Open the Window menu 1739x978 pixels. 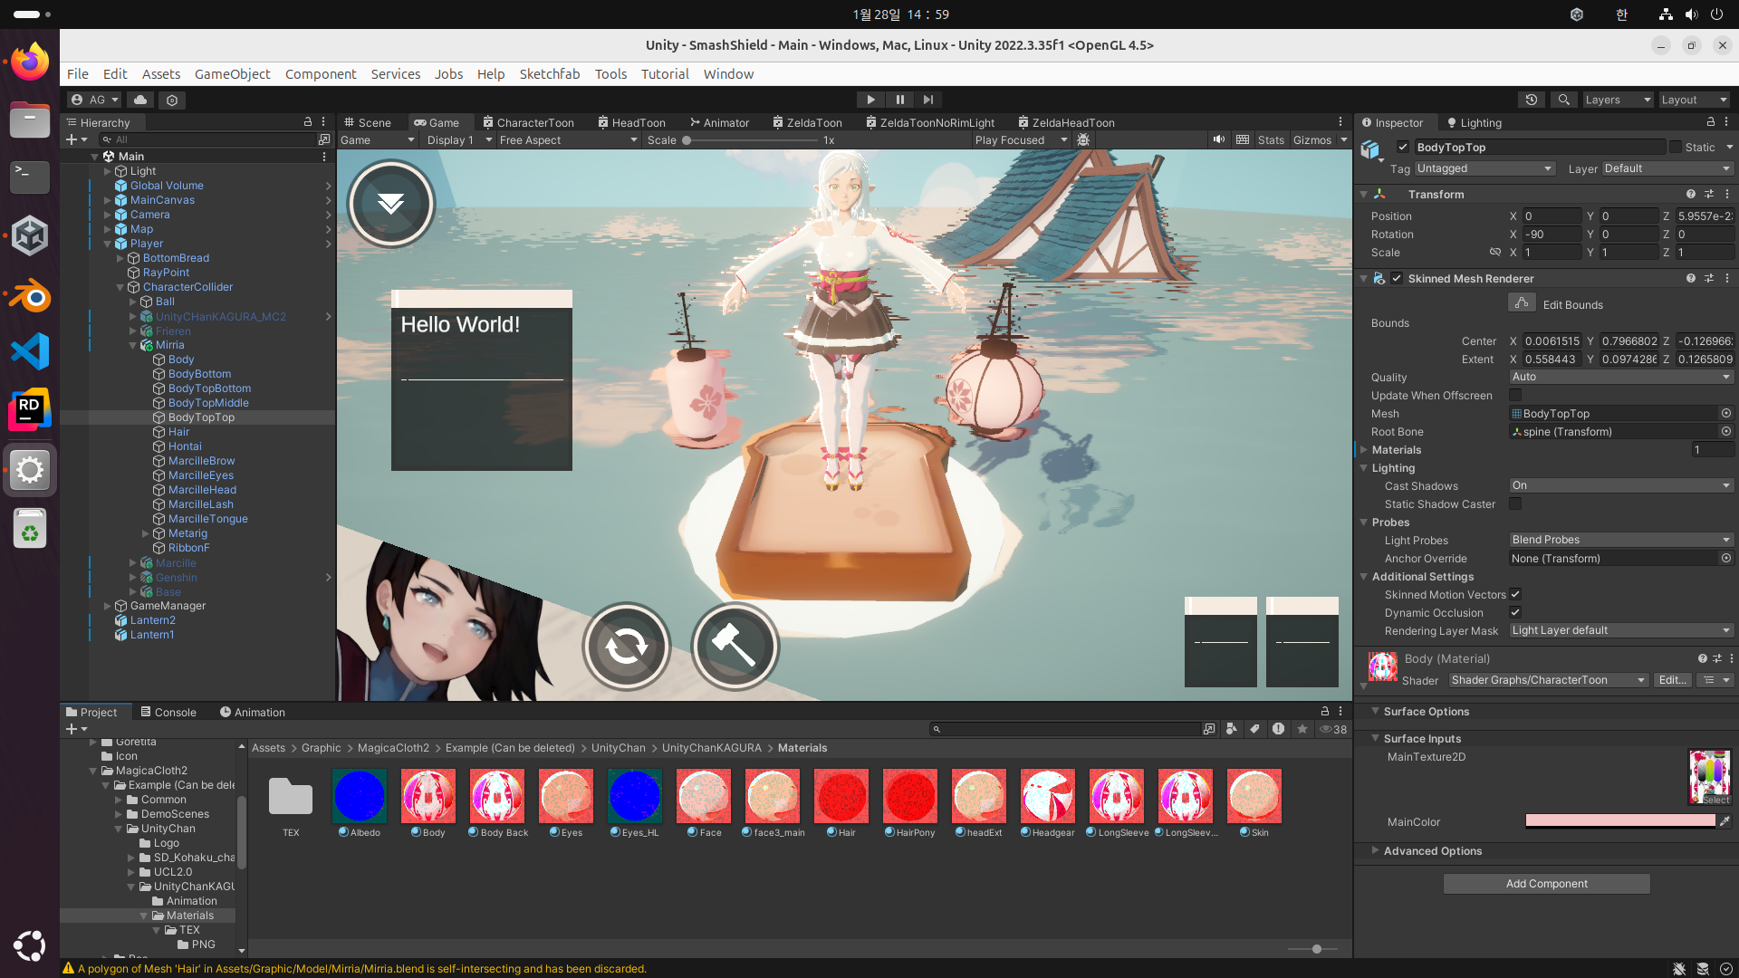728,74
